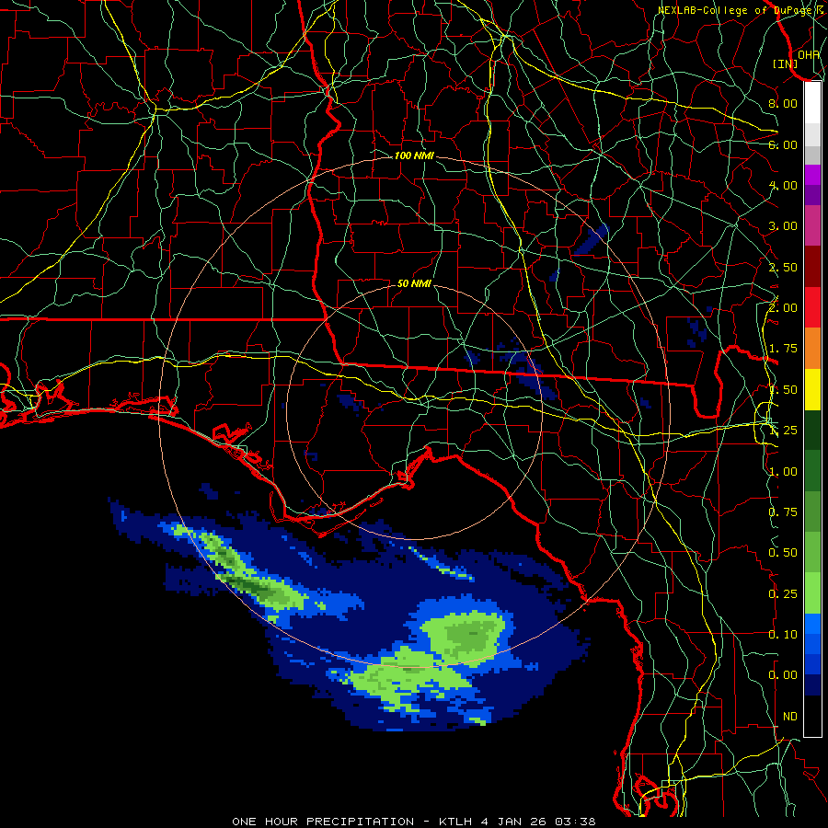Image resolution: width=828 pixels, height=828 pixels.
Task: Pick the bright red legend color swatch
Action: point(812,308)
